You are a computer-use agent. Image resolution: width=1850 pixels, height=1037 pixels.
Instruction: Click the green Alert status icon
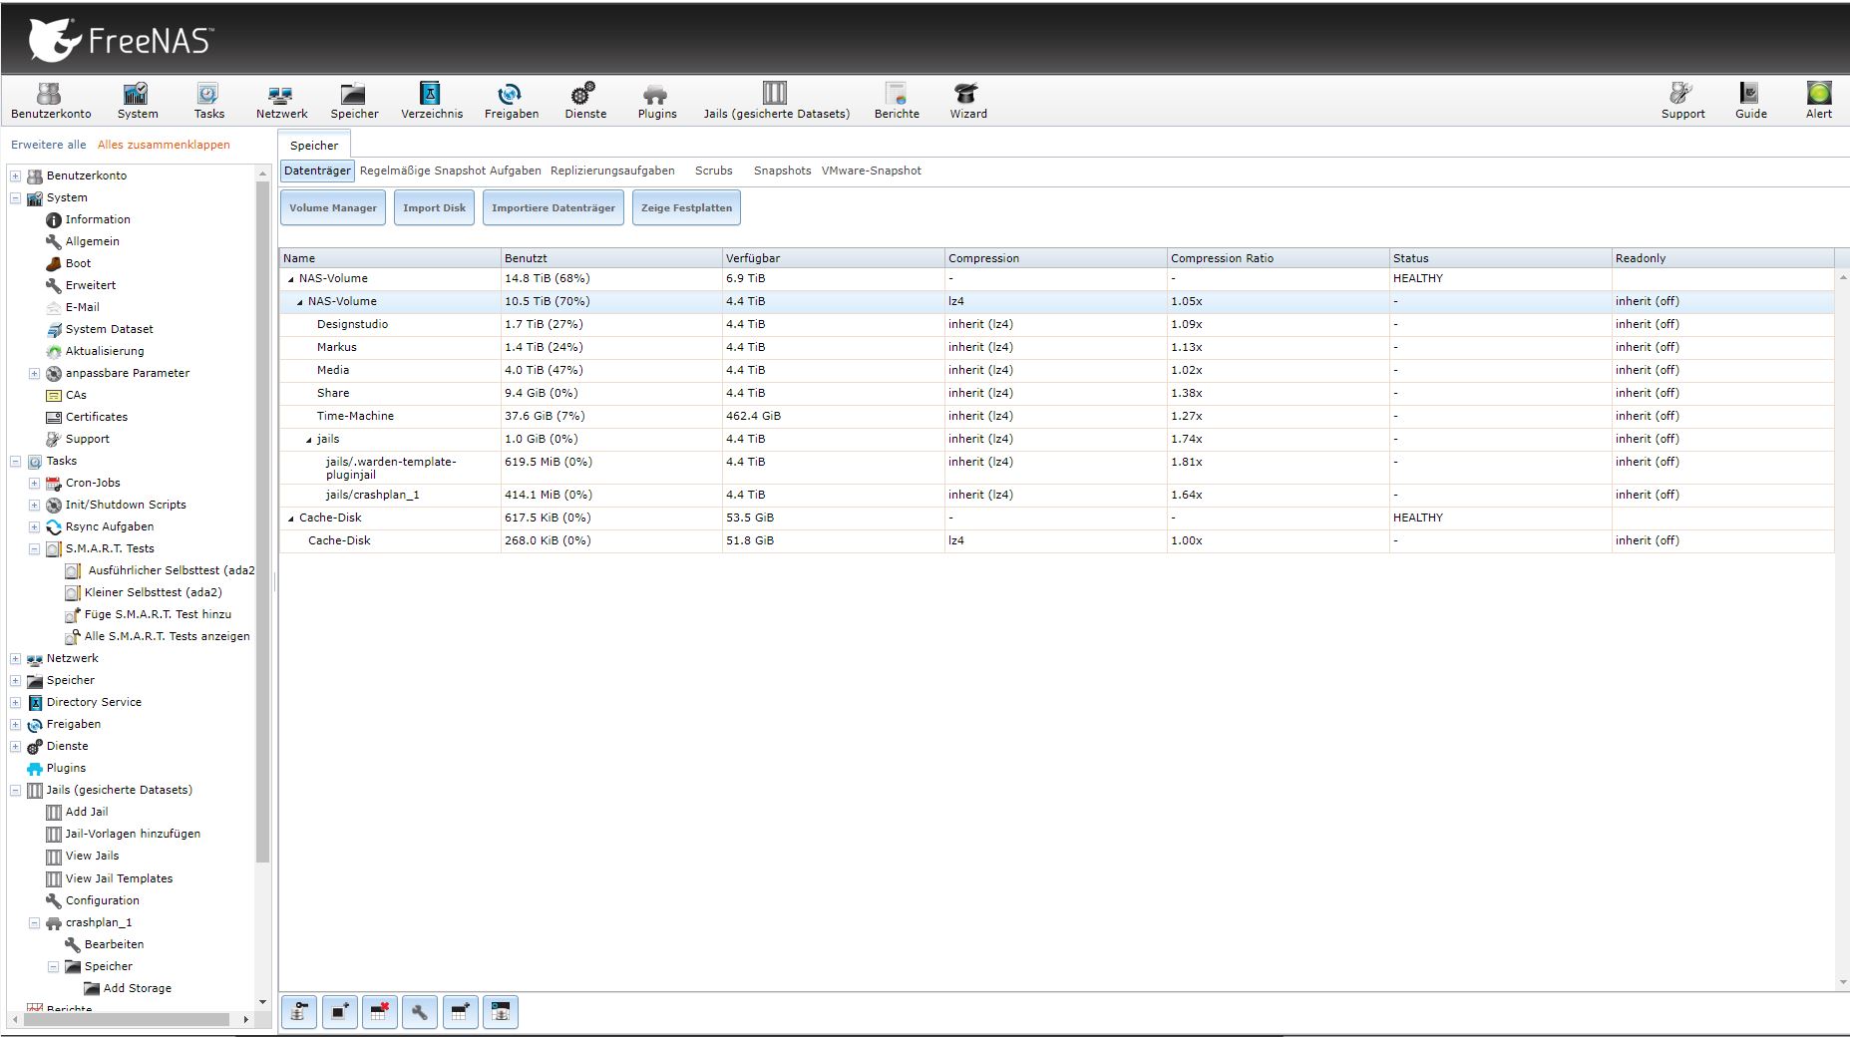pyautogui.click(x=1818, y=93)
